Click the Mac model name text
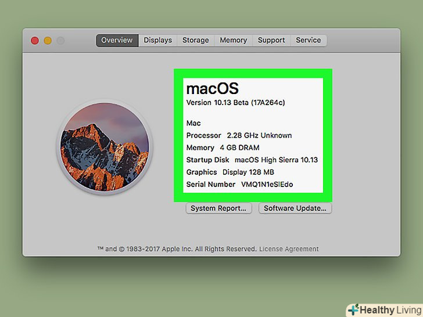This screenshot has height=317, width=423. coord(193,123)
